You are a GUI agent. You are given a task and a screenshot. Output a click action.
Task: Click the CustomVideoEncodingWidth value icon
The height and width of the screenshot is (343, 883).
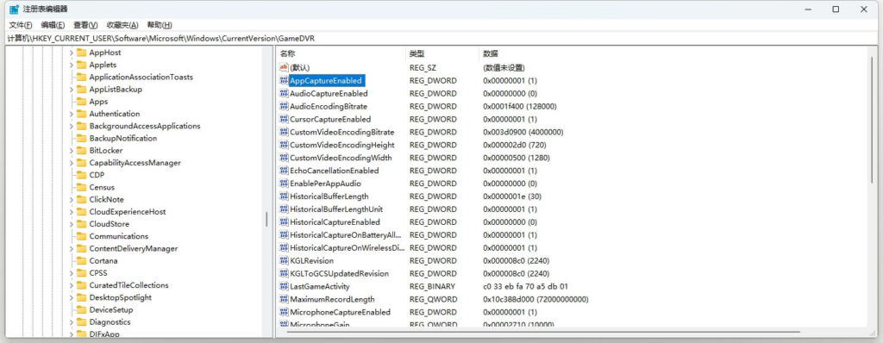284,158
